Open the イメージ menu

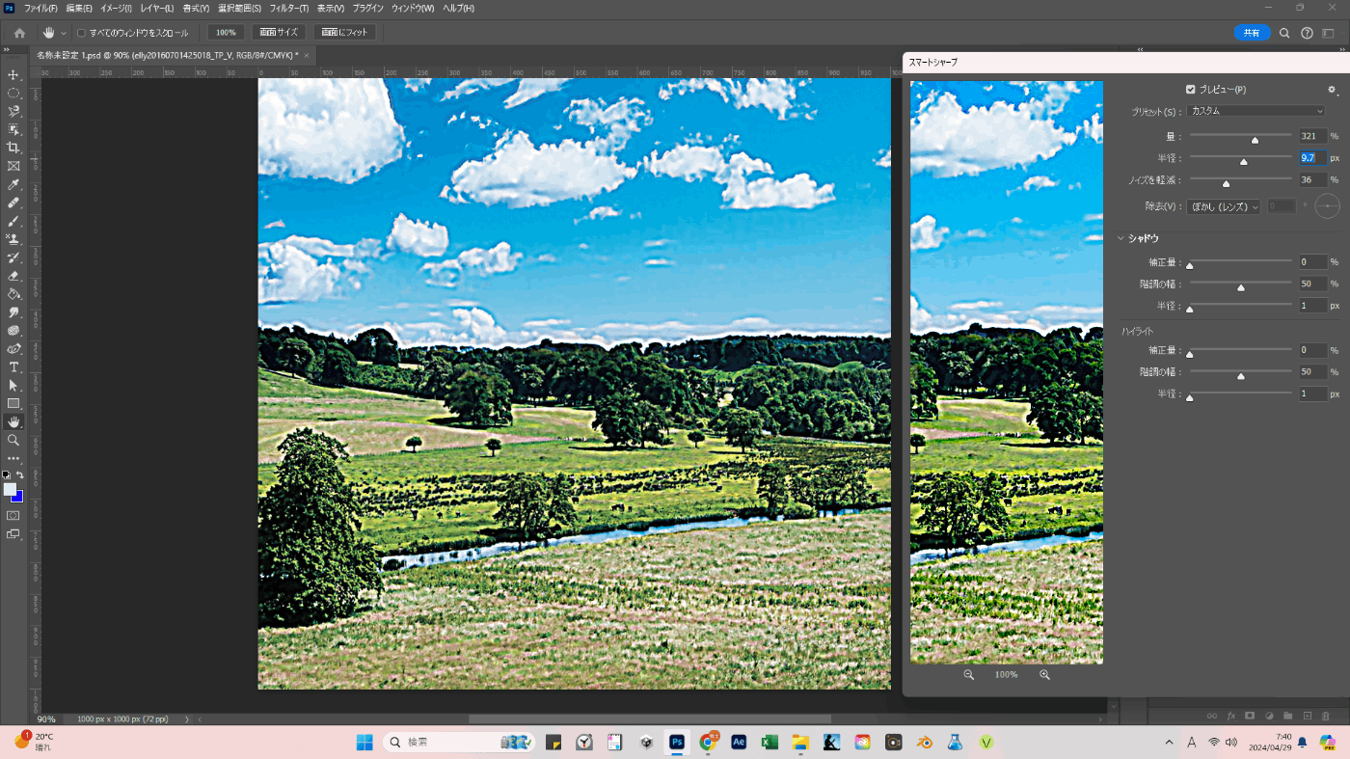pos(118,8)
